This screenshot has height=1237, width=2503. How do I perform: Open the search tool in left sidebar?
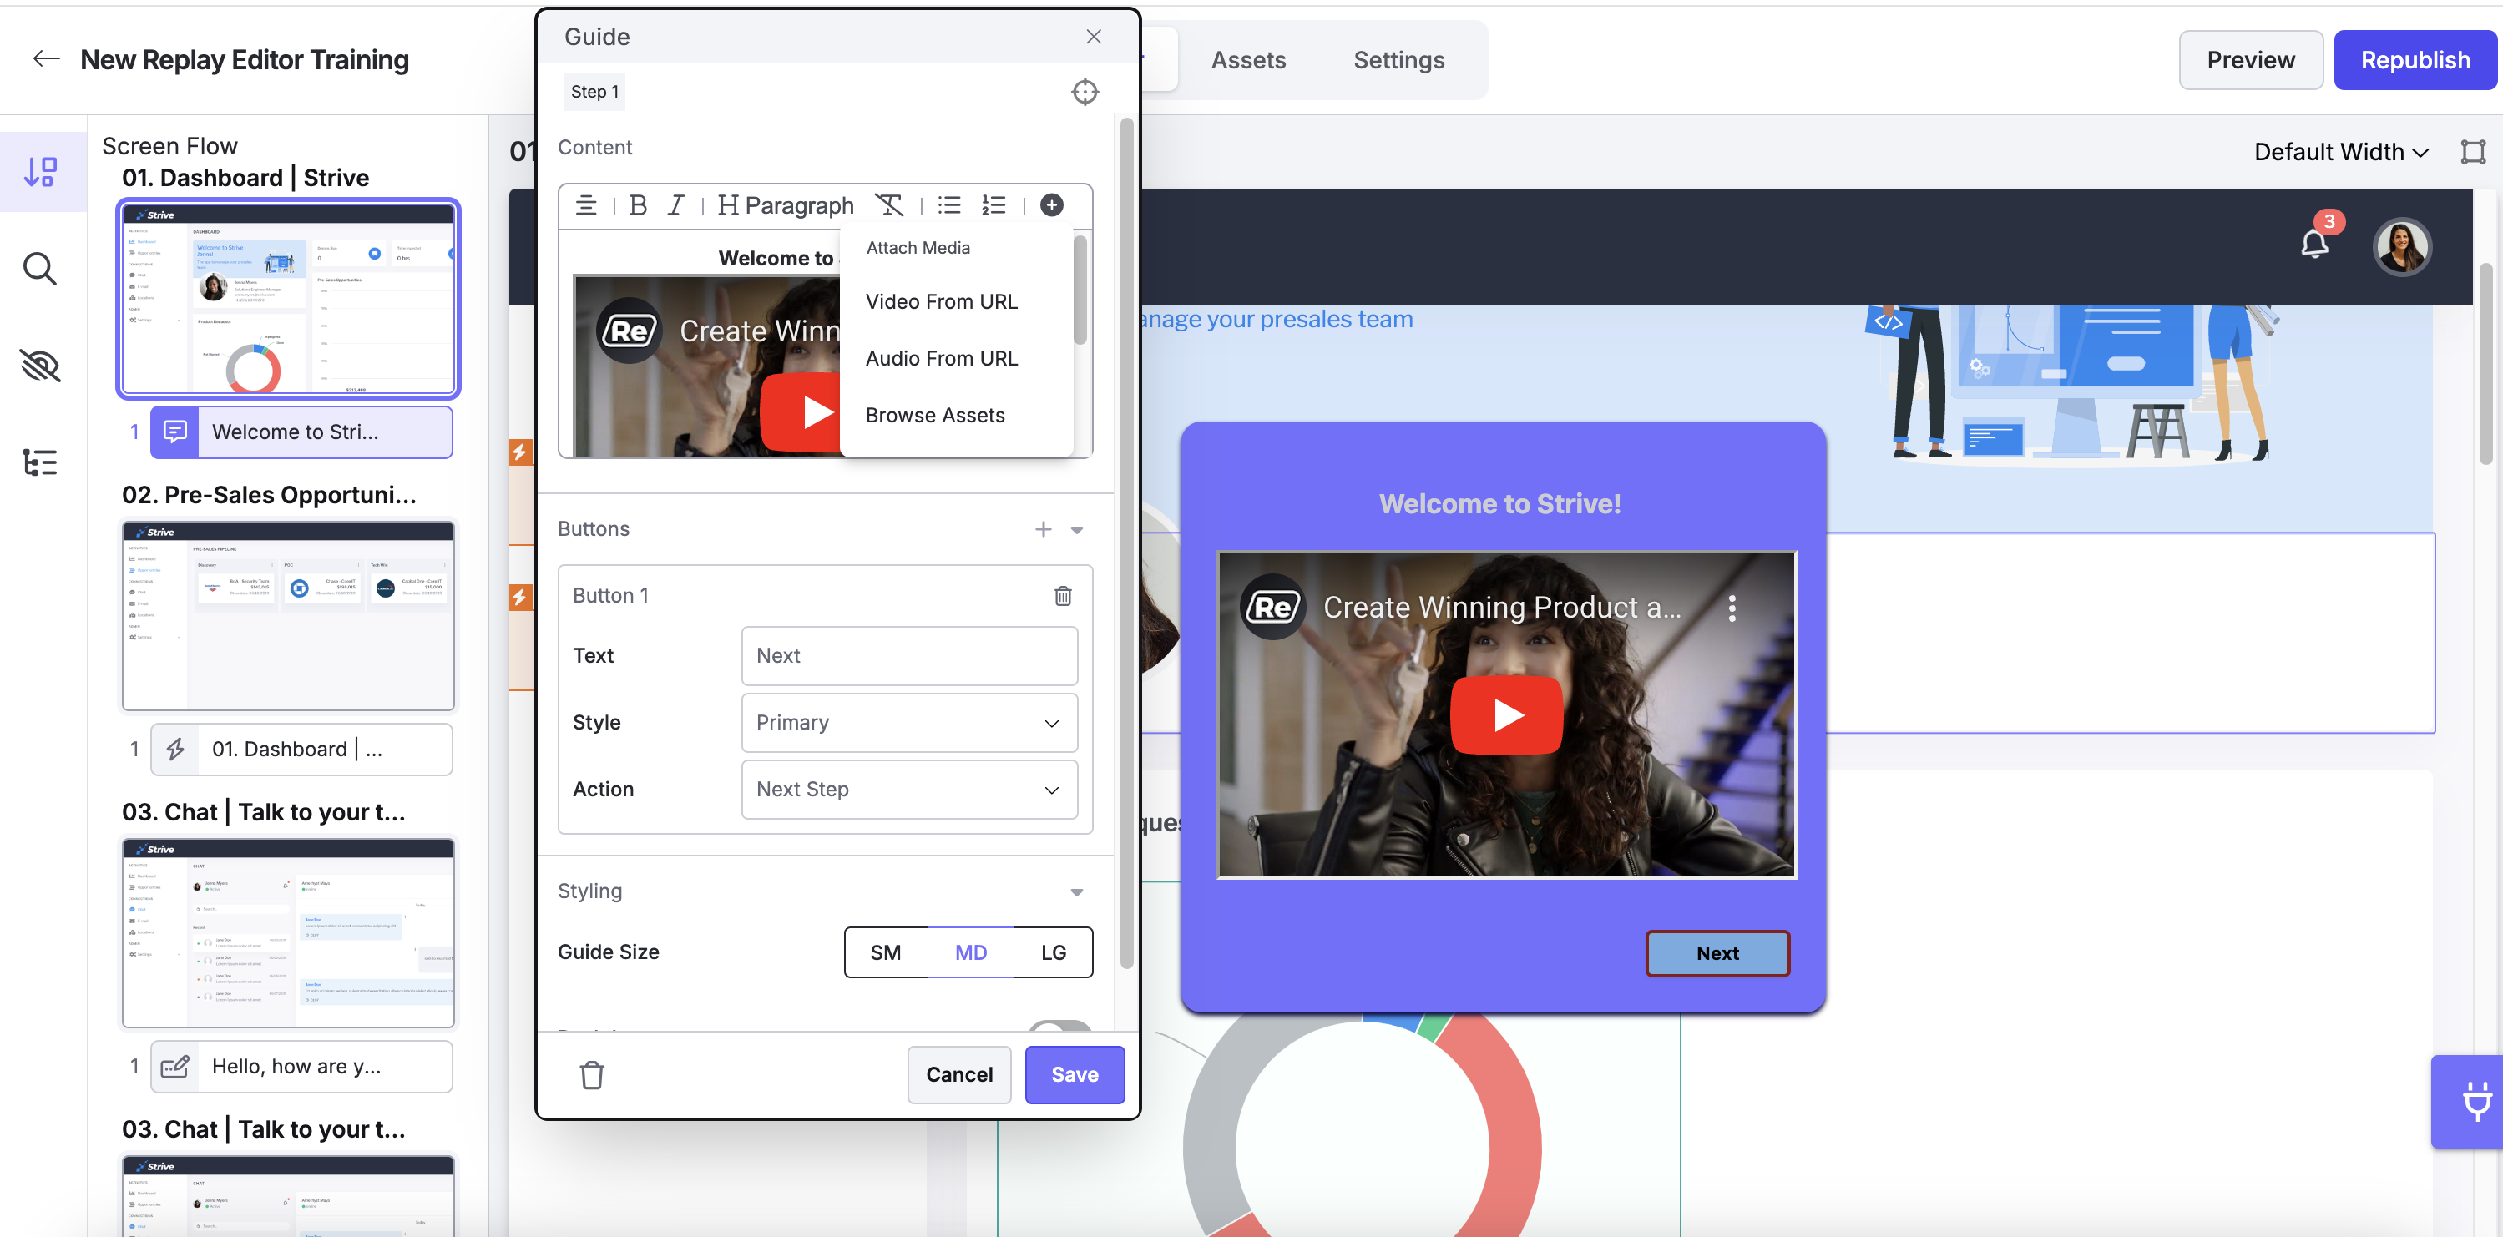(41, 268)
